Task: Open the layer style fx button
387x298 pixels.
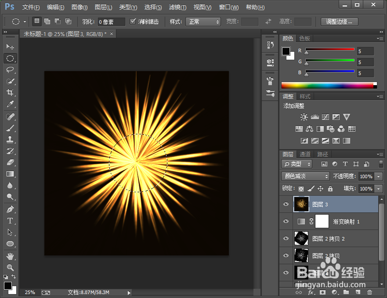Action: point(311,292)
